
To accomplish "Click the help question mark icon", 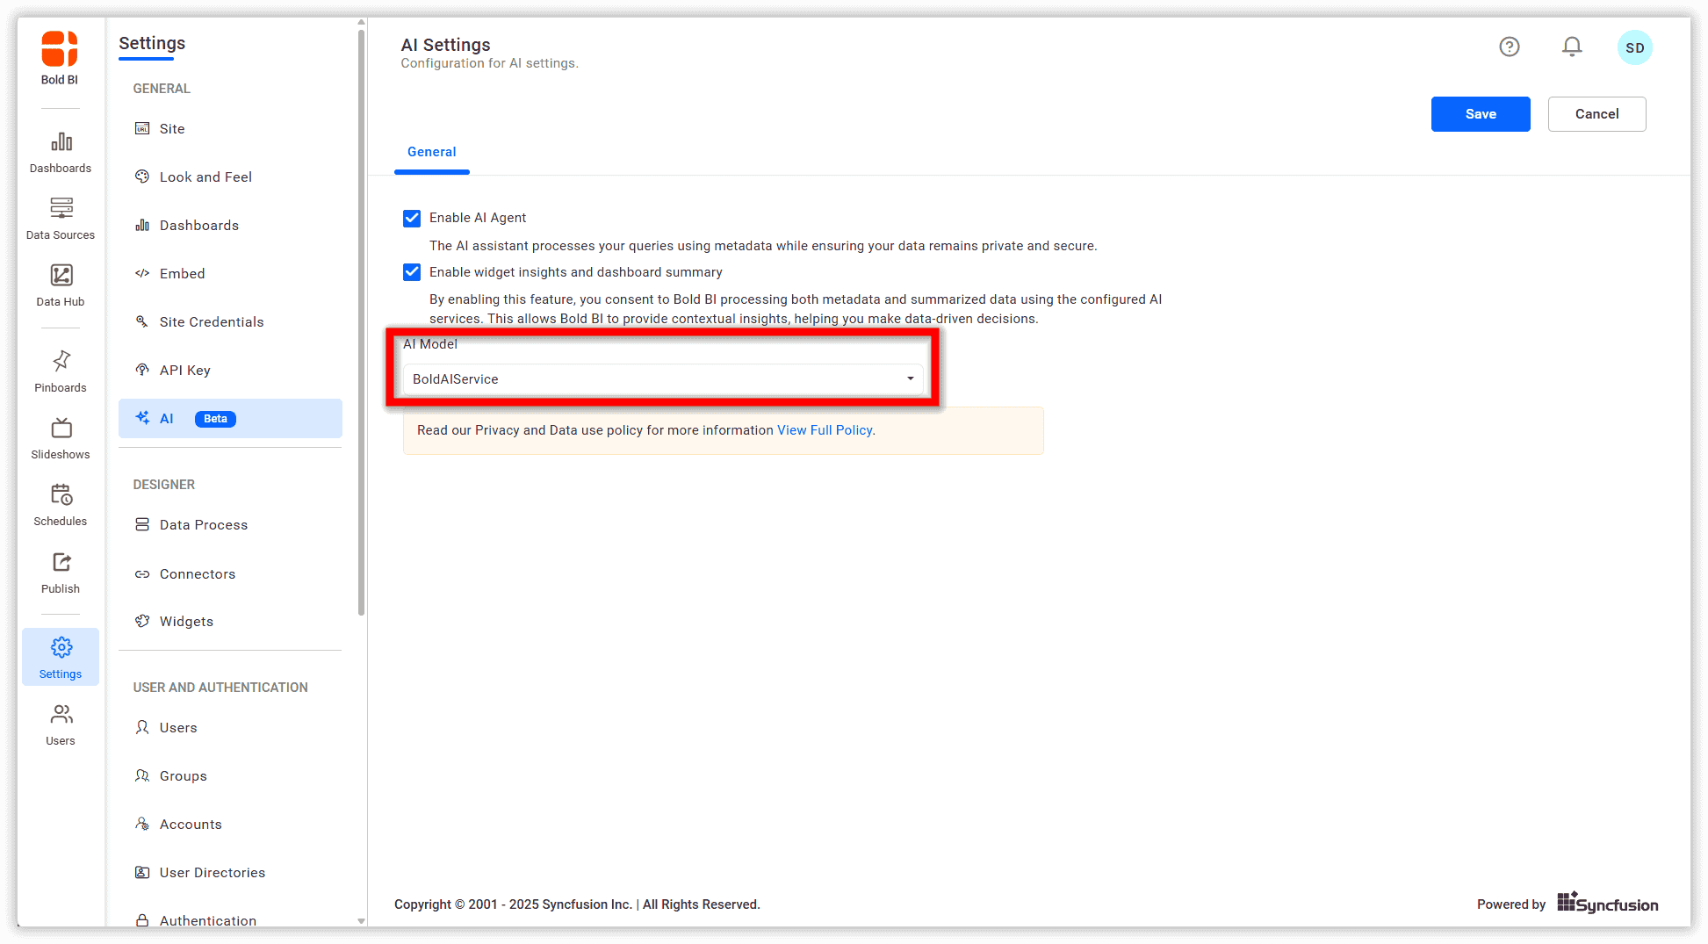I will click(x=1509, y=47).
